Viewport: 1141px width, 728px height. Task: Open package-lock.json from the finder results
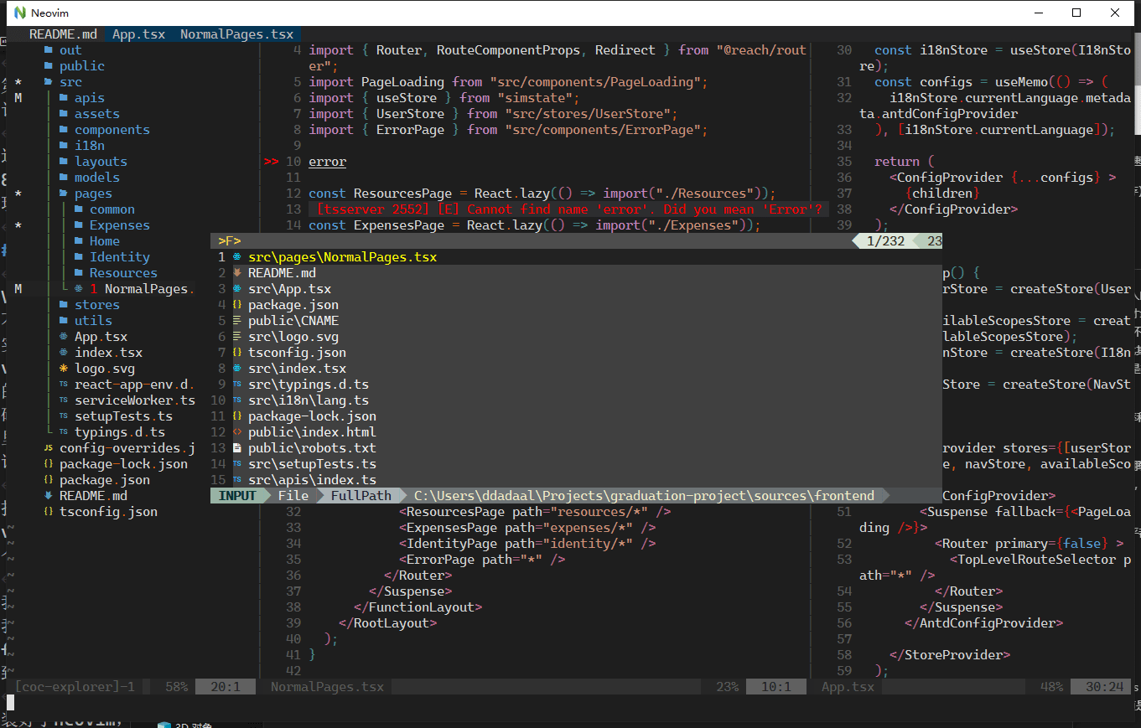pyautogui.click(x=312, y=416)
